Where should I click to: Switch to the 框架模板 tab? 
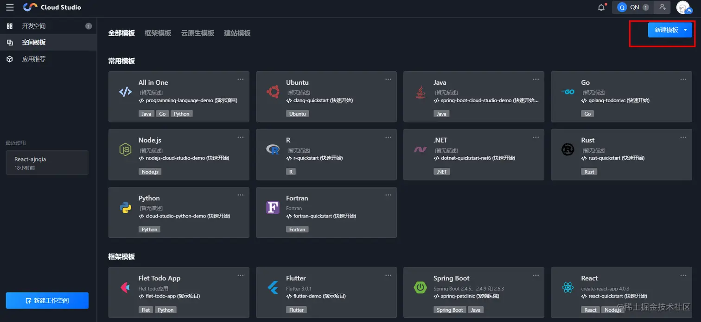[158, 33]
